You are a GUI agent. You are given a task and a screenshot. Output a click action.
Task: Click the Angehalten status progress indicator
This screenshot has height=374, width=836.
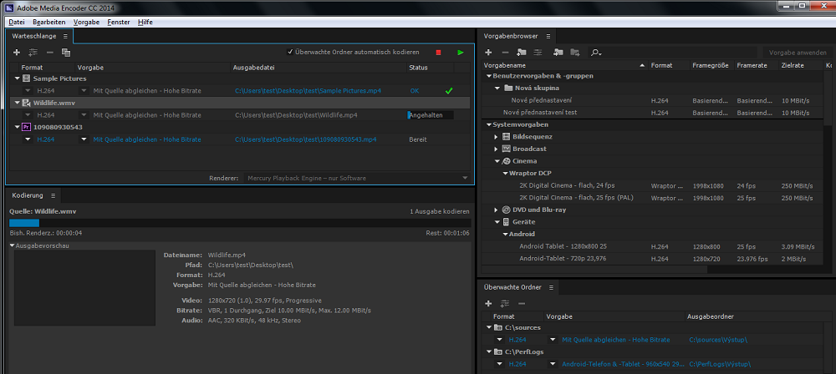431,115
